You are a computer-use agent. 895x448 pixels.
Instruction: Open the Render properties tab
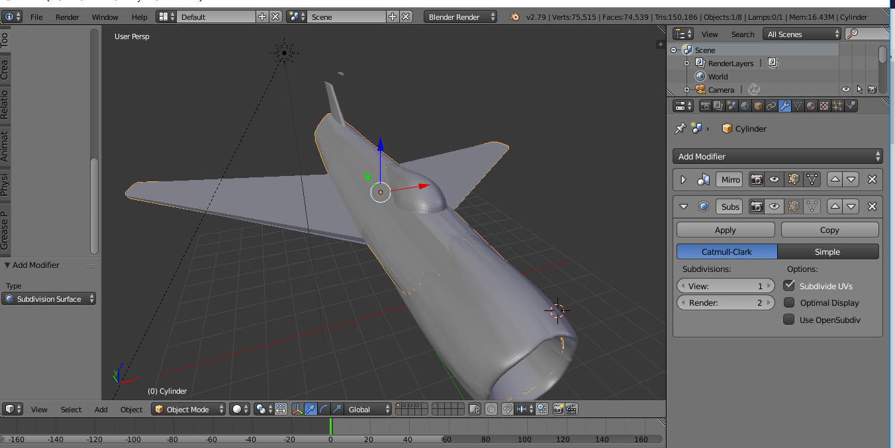(706, 106)
